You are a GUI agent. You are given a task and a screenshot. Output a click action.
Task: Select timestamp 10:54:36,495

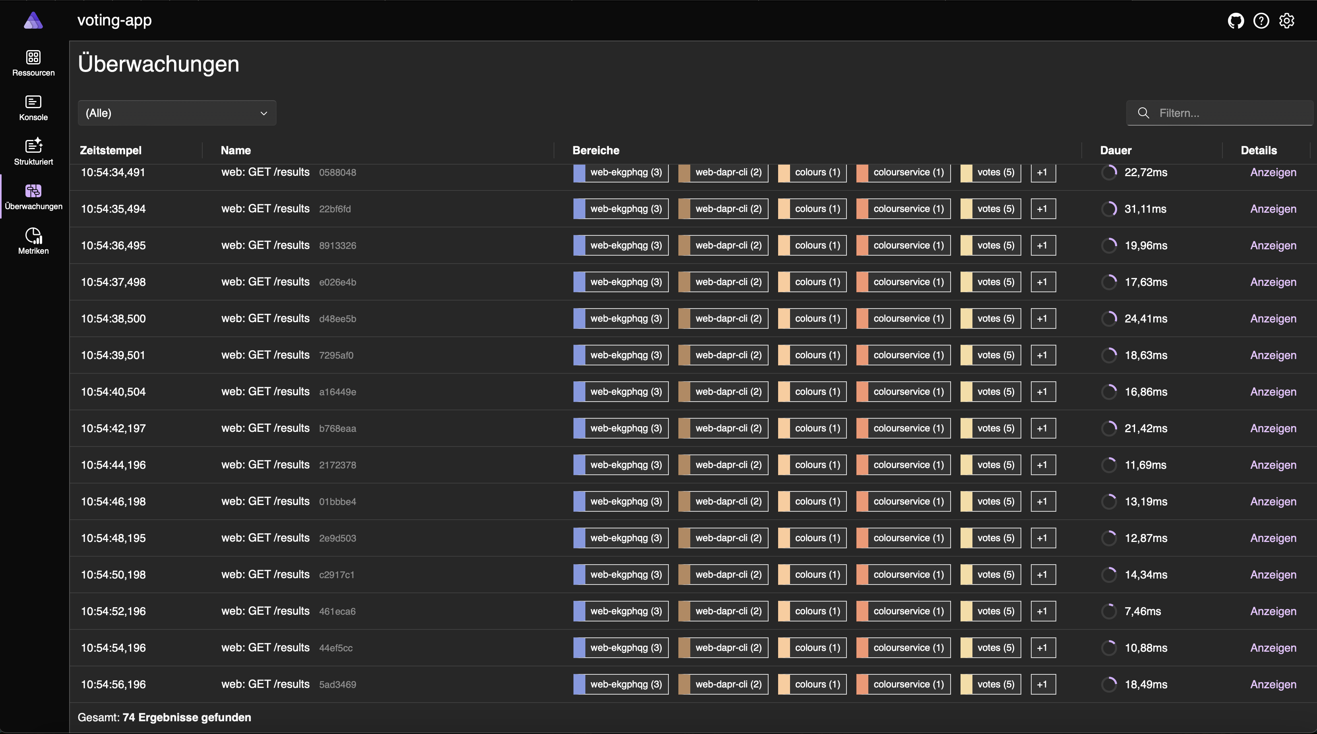pos(113,245)
